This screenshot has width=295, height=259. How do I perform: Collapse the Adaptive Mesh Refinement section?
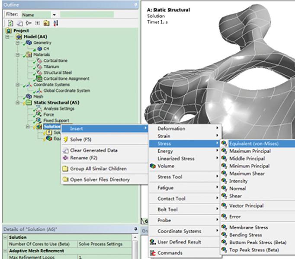tap(5, 251)
